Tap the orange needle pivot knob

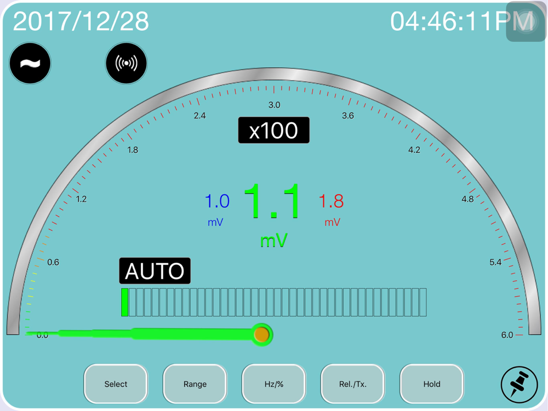(261, 334)
